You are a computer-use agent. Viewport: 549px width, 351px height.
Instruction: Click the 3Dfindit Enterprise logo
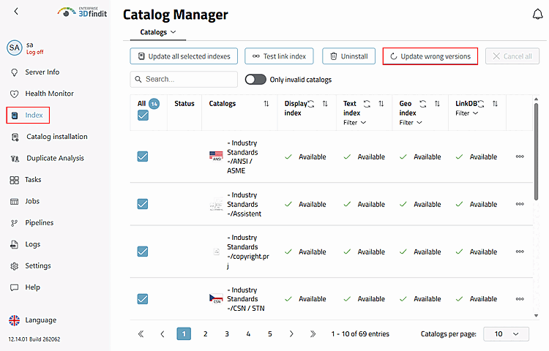[83, 12]
